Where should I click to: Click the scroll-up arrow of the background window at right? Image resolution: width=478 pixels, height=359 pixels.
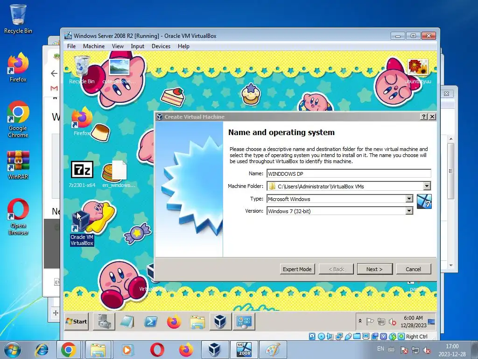click(451, 139)
